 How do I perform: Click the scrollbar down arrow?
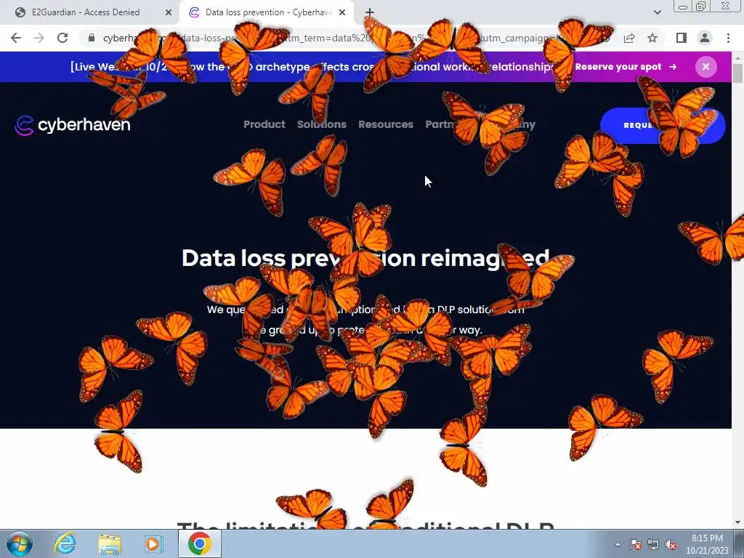click(x=737, y=523)
